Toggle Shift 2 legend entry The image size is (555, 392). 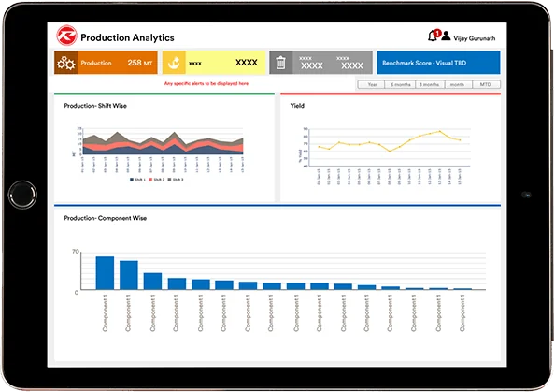156,180
